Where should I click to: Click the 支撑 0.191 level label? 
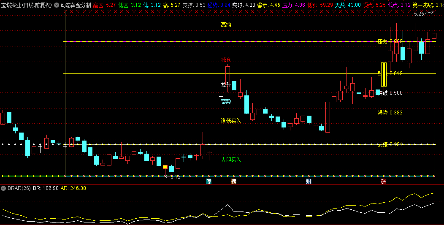(390, 144)
